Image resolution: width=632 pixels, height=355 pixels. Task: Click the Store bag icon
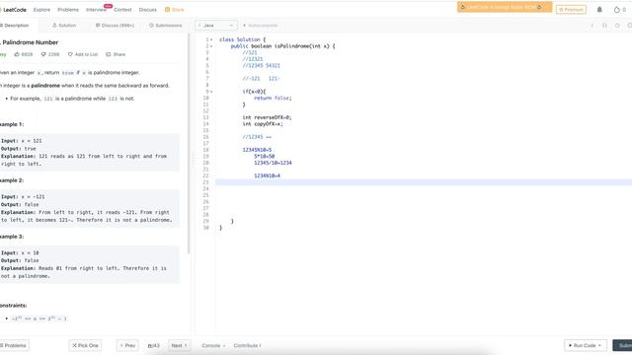tap(167, 10)
